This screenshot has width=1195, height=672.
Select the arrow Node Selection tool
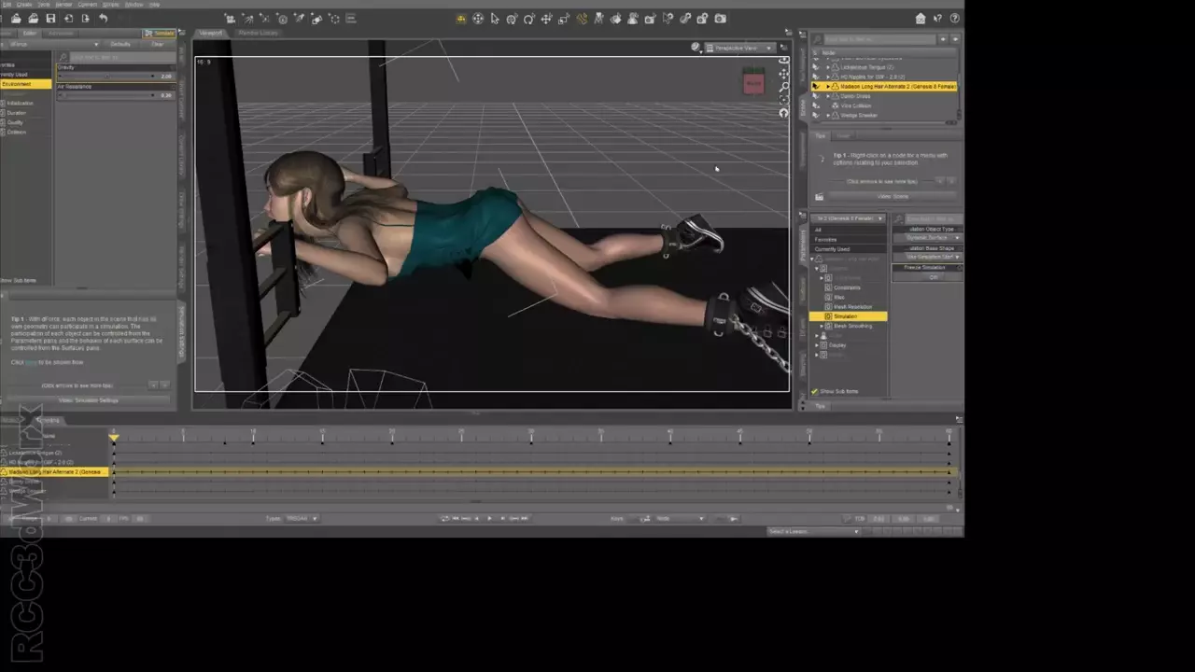coord(495,19)
